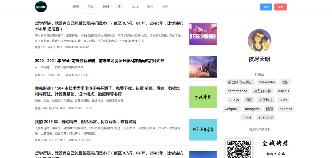Screen dimensions: 332x158
Task: Select the javaScript tag
Action: coord(265,117)
